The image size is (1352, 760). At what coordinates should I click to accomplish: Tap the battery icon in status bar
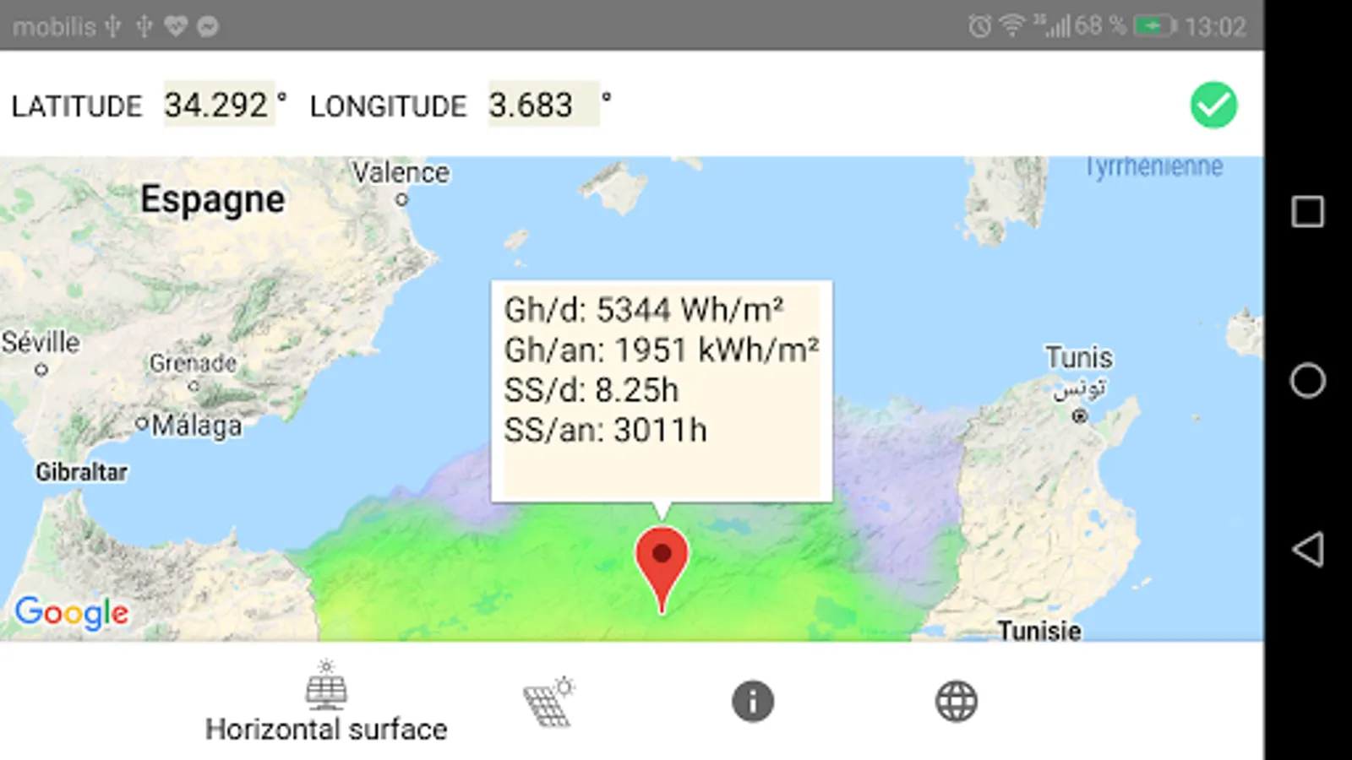tap(1155, 26)
